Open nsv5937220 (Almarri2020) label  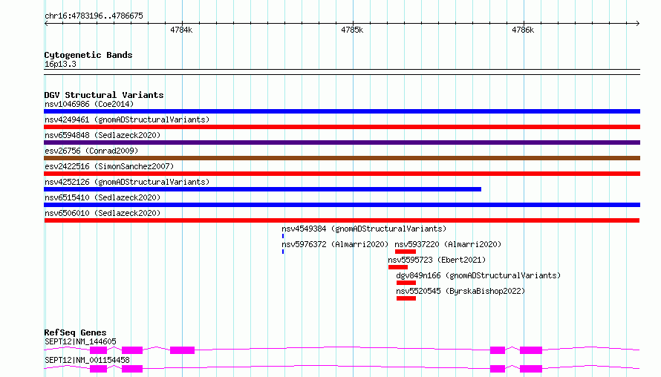pyautogui.click(x=448, y=244)
